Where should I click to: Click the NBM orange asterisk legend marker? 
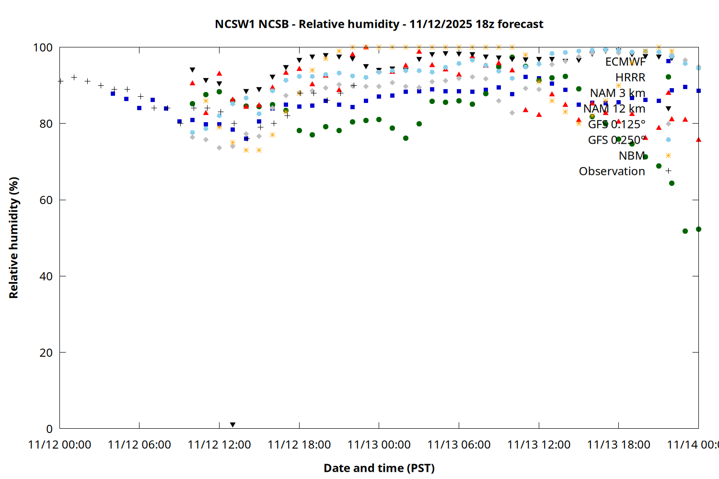[668, 156]
